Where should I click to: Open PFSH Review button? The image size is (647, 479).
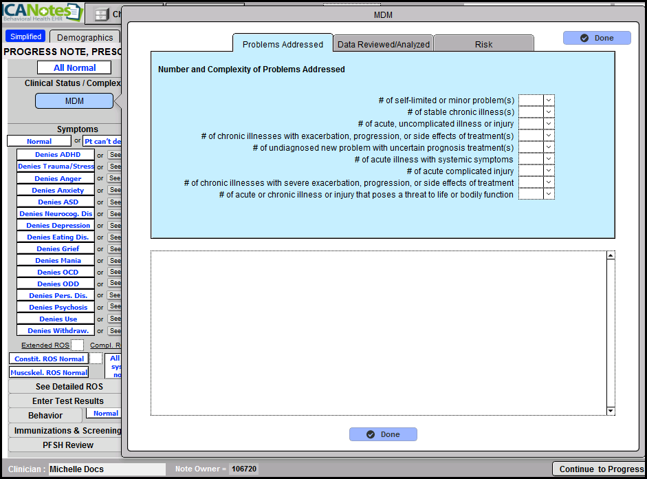[x=66, y=445]
